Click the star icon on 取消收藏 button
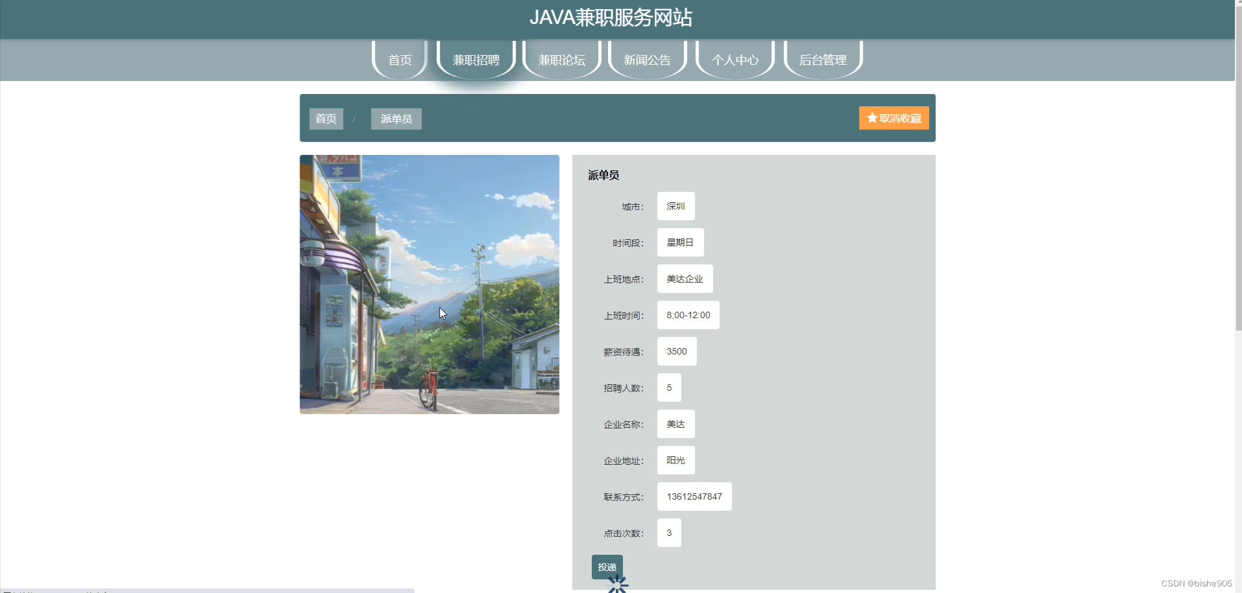1242x593 pixels. point(871,118)
